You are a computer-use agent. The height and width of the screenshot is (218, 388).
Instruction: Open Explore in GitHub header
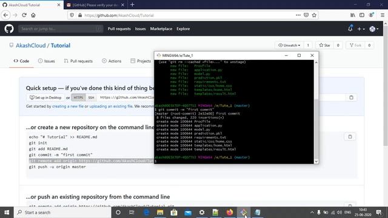click(183, 28)
